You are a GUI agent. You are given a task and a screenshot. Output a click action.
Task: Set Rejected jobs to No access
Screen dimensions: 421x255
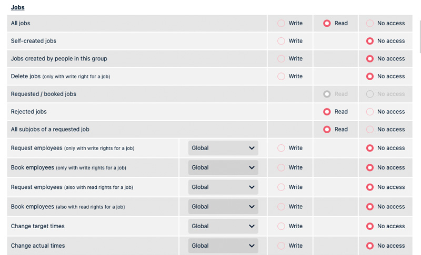(370, 112)
